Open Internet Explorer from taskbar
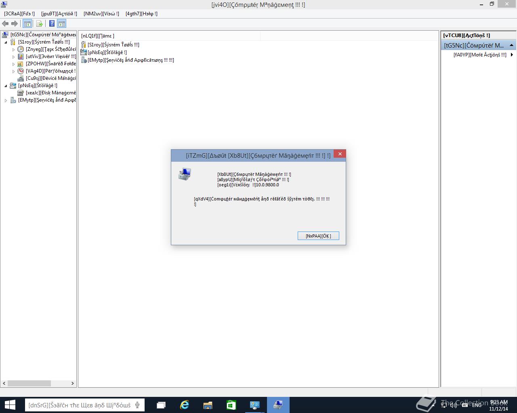517x413 pixels. [x=185, y=405]
